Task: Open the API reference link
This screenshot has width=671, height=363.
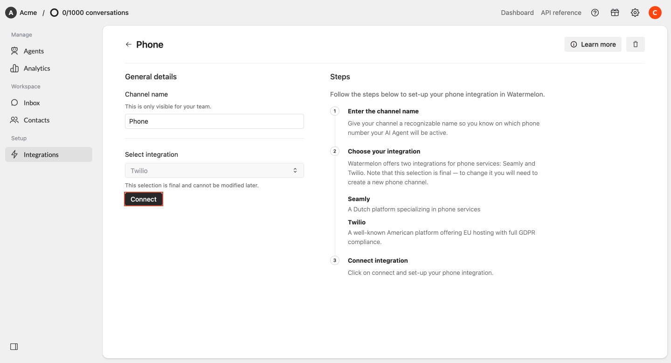Action: click(561, 13)
